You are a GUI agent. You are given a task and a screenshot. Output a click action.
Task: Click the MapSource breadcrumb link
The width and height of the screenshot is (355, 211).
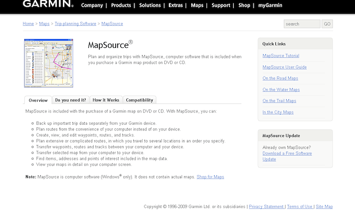point(112,24)
